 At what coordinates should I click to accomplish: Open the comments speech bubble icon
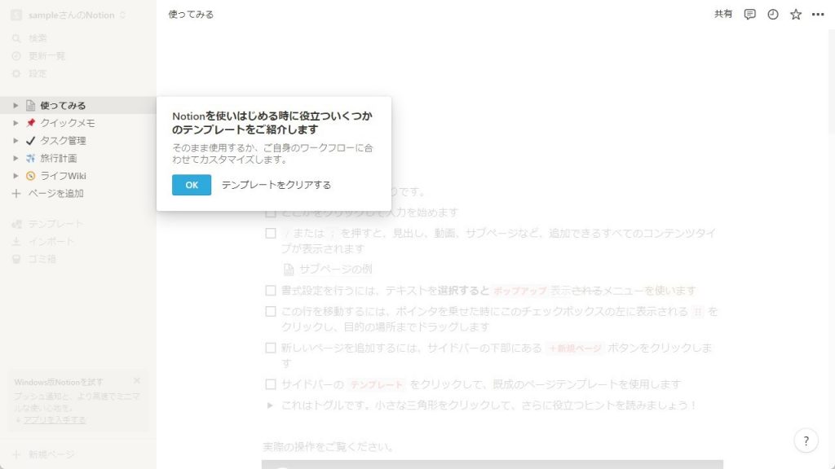tap(750, 15)
